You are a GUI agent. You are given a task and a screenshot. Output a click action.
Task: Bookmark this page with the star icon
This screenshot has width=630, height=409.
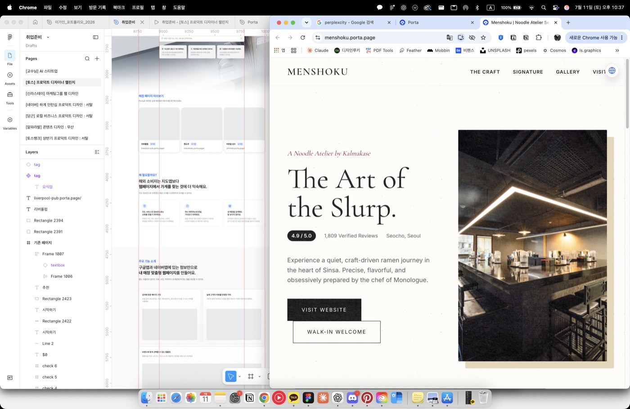(x=483, y=38)
